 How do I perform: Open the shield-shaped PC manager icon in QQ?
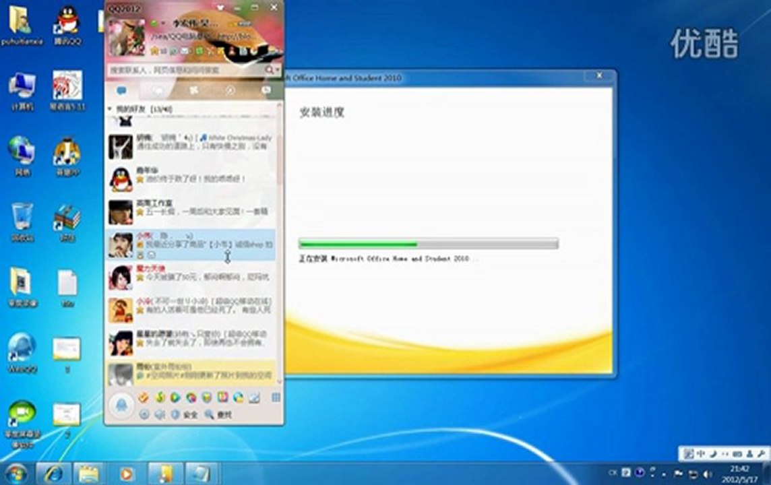(x=207, y=397)
